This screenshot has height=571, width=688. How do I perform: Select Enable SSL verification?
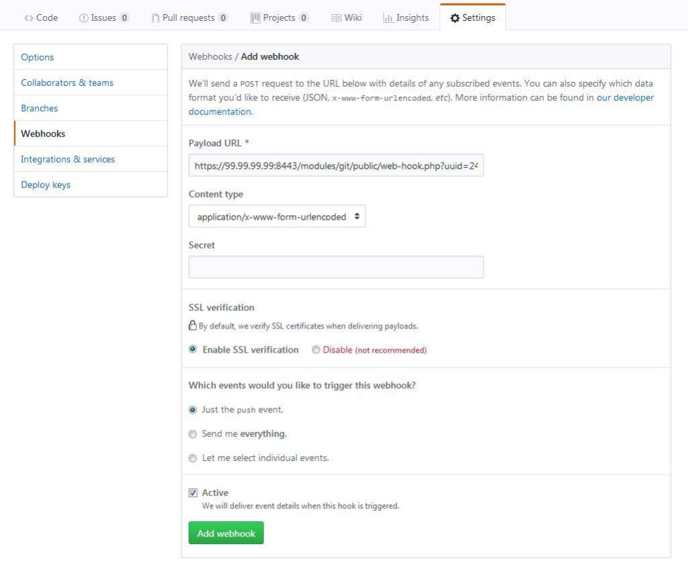193,349
